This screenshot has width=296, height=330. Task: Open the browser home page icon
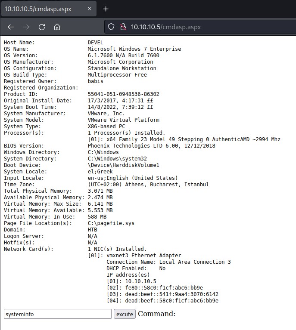pos(57,27)
